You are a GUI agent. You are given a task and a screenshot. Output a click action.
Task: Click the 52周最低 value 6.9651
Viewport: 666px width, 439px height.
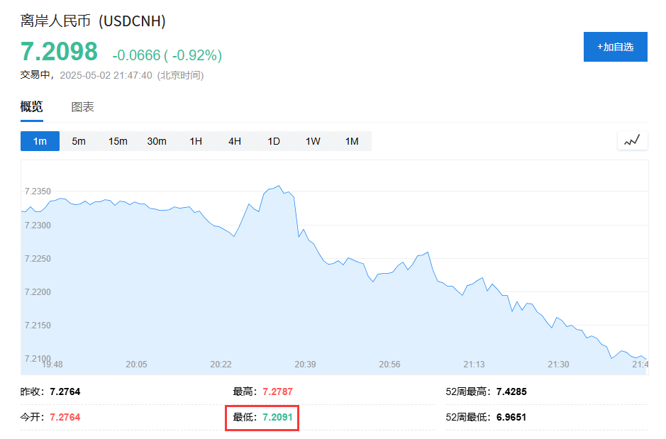[511, 417]
